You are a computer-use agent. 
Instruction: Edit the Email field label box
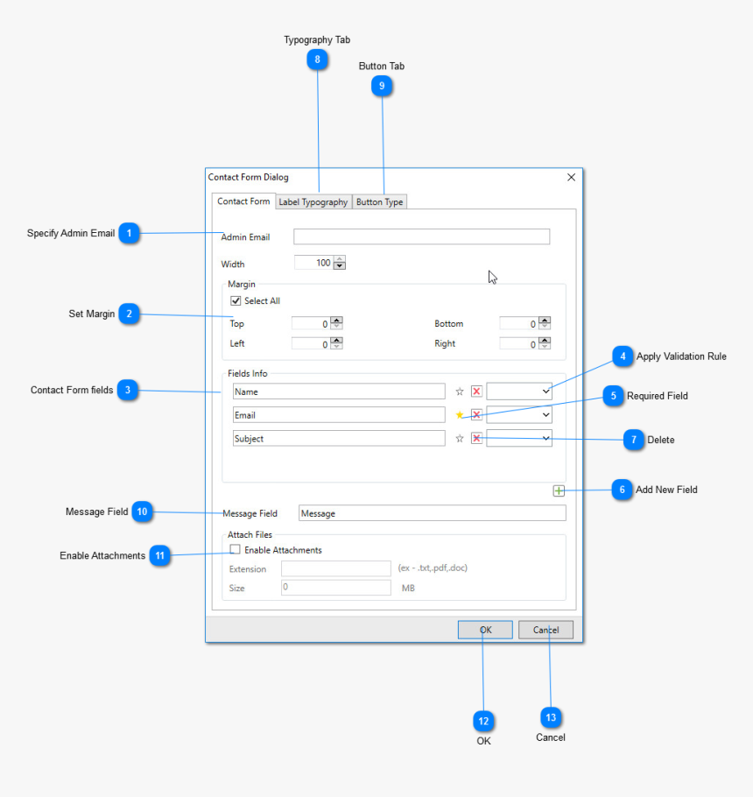pyautogui.click(x=339, y=415)
